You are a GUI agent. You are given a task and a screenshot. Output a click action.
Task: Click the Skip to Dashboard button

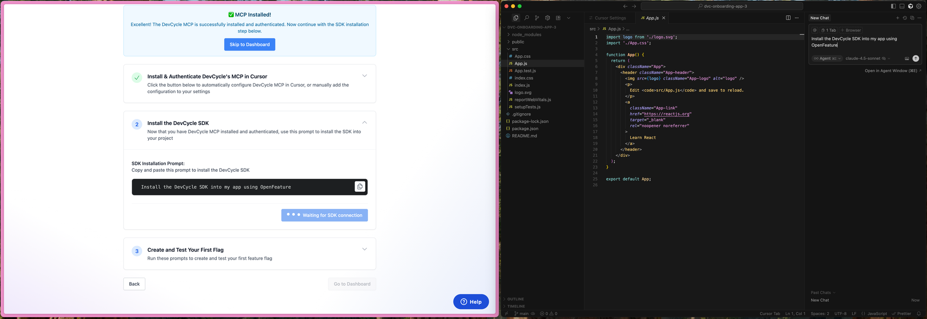[249, 44]
